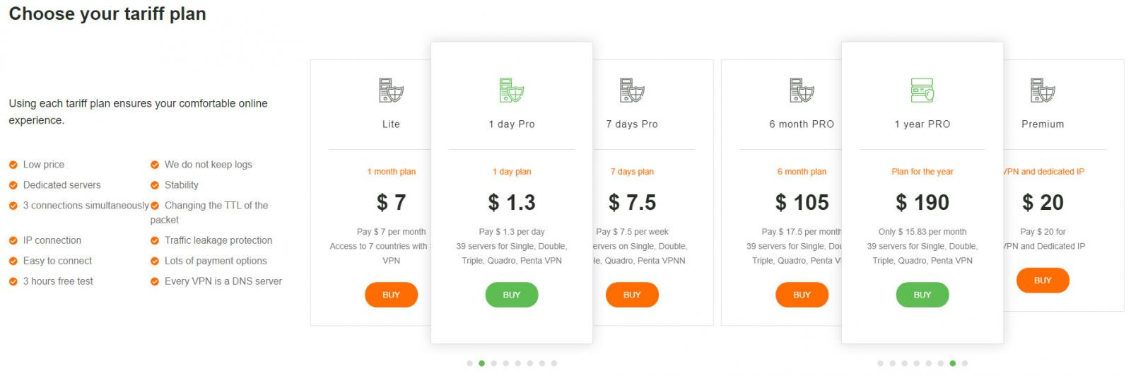Buy the 1 day Pro plan
Image resolution: width=1131 pixels, height=376 pixels.
(511, 295)
